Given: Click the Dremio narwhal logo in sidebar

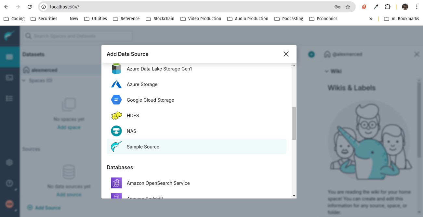Looking at the screenshot, I should click(9, 36).
